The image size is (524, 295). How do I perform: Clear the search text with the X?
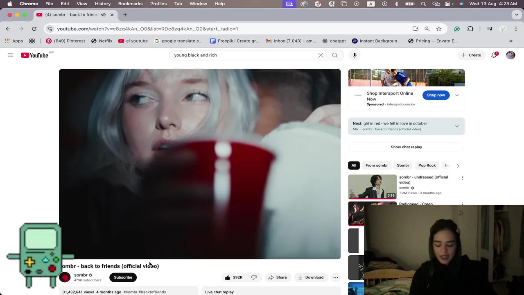321,55
